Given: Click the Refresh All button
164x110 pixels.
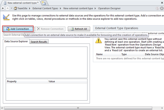Looking at the screenshot, I should pos(79,29).
